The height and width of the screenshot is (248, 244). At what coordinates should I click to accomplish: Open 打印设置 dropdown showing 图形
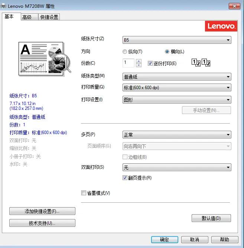coord(177,100)
